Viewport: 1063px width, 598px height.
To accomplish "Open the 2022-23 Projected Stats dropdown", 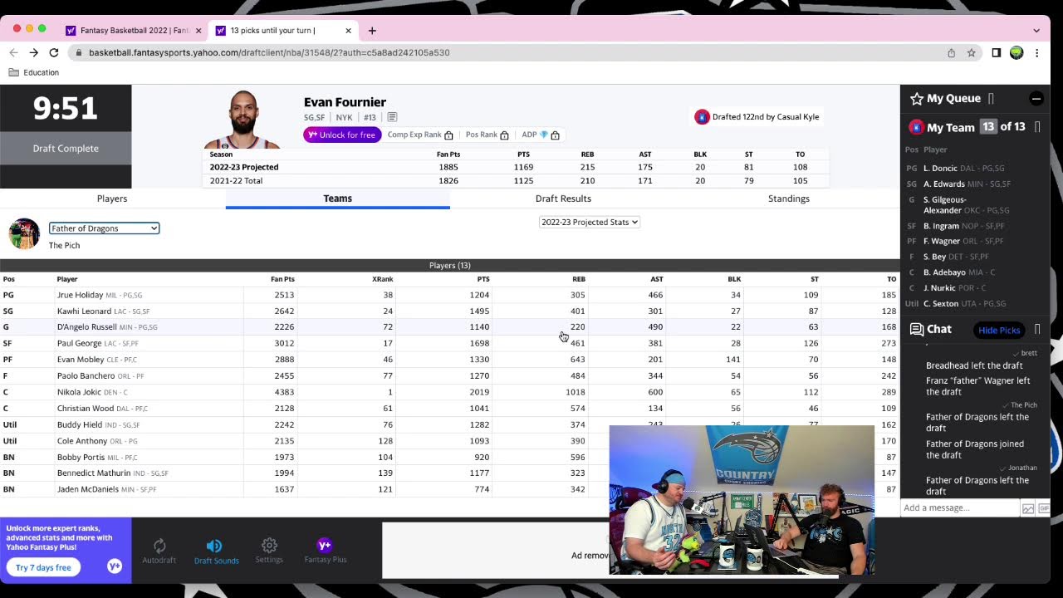I will [589, 222].
